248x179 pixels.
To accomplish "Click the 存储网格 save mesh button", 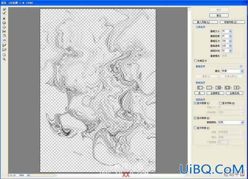I will click(232, 22).
